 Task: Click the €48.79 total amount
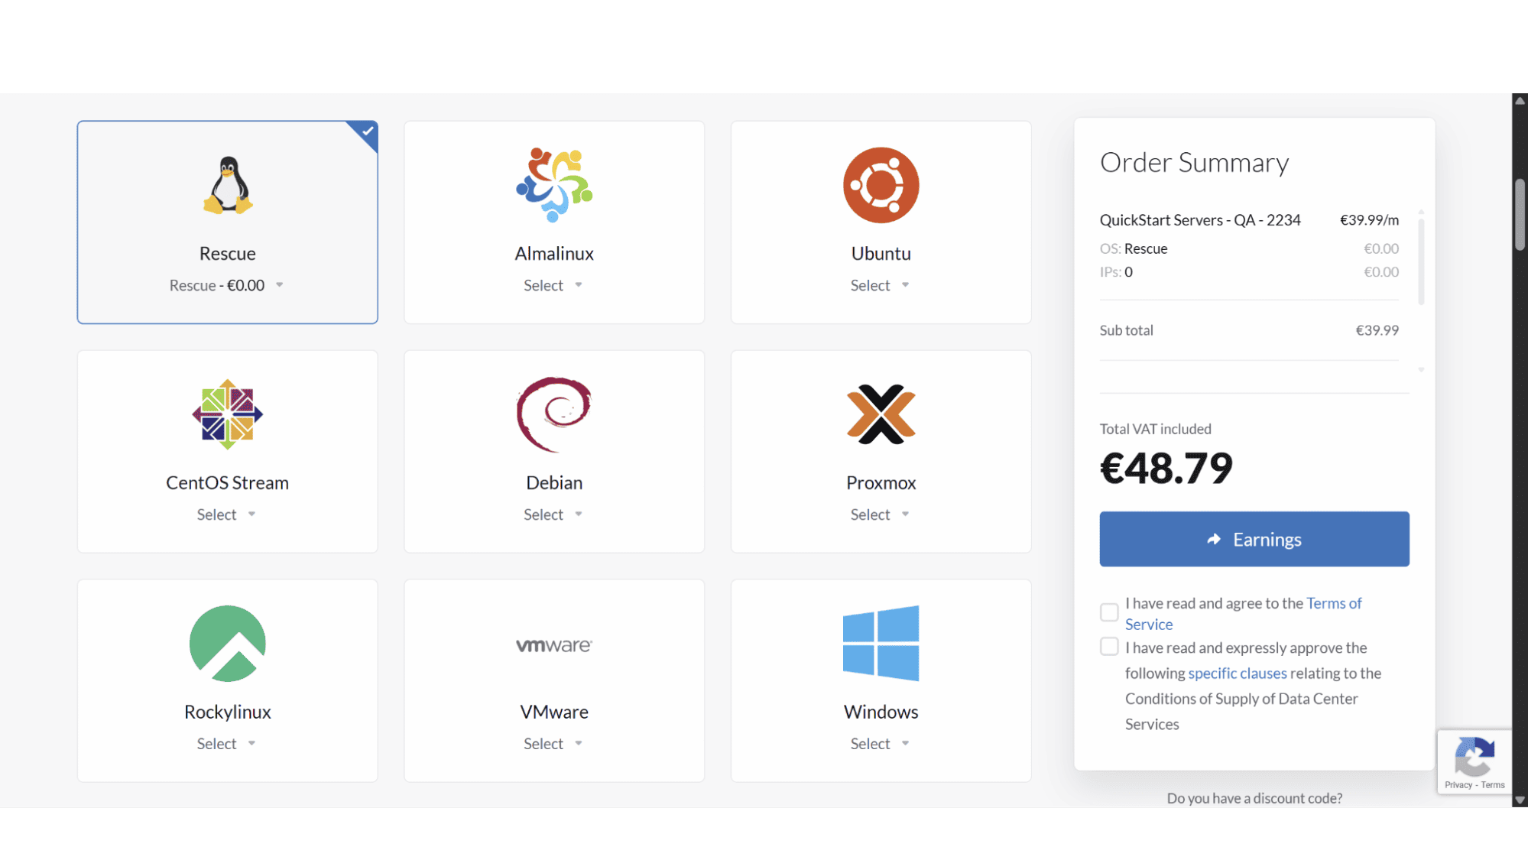1166,468
